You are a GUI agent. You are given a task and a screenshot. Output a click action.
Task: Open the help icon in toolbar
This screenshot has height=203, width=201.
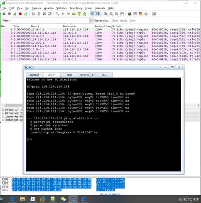tap(154, 14)
